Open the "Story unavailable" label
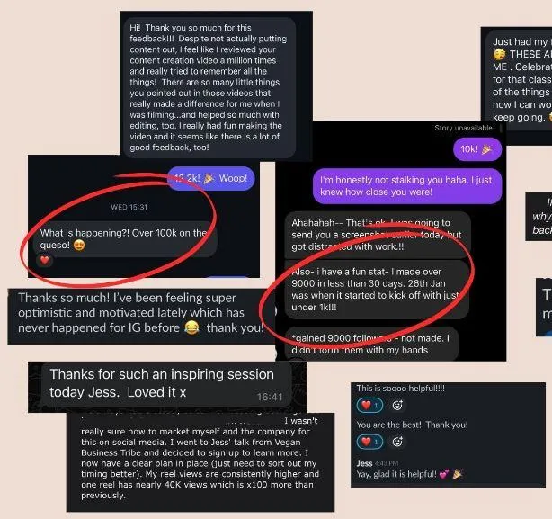Viewport: 552px width, 519px height. point(463,128)
